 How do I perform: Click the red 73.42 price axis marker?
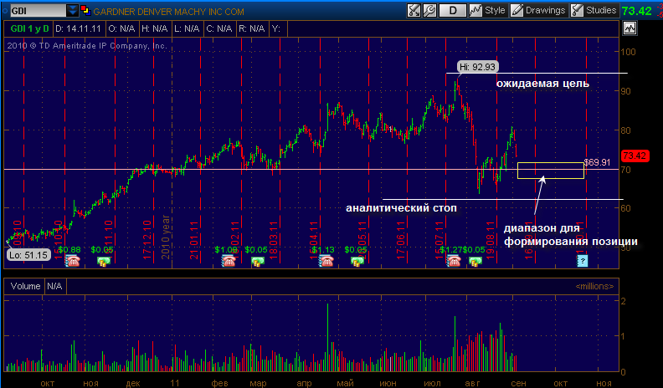(635, 156)
